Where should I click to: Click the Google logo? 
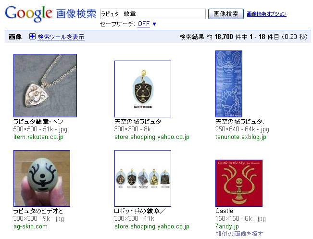[28, 13]
